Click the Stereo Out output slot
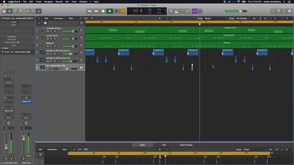 coord(9,111)
